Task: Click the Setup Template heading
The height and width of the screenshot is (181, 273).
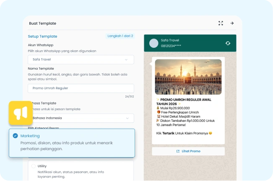Action: (x=42, y=36)
